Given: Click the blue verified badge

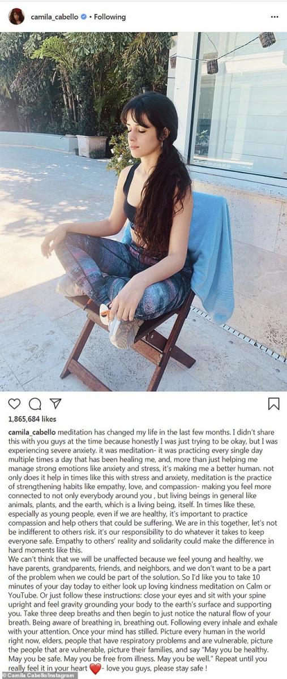Looking at the screenshot, I should [x=84, y=17].
